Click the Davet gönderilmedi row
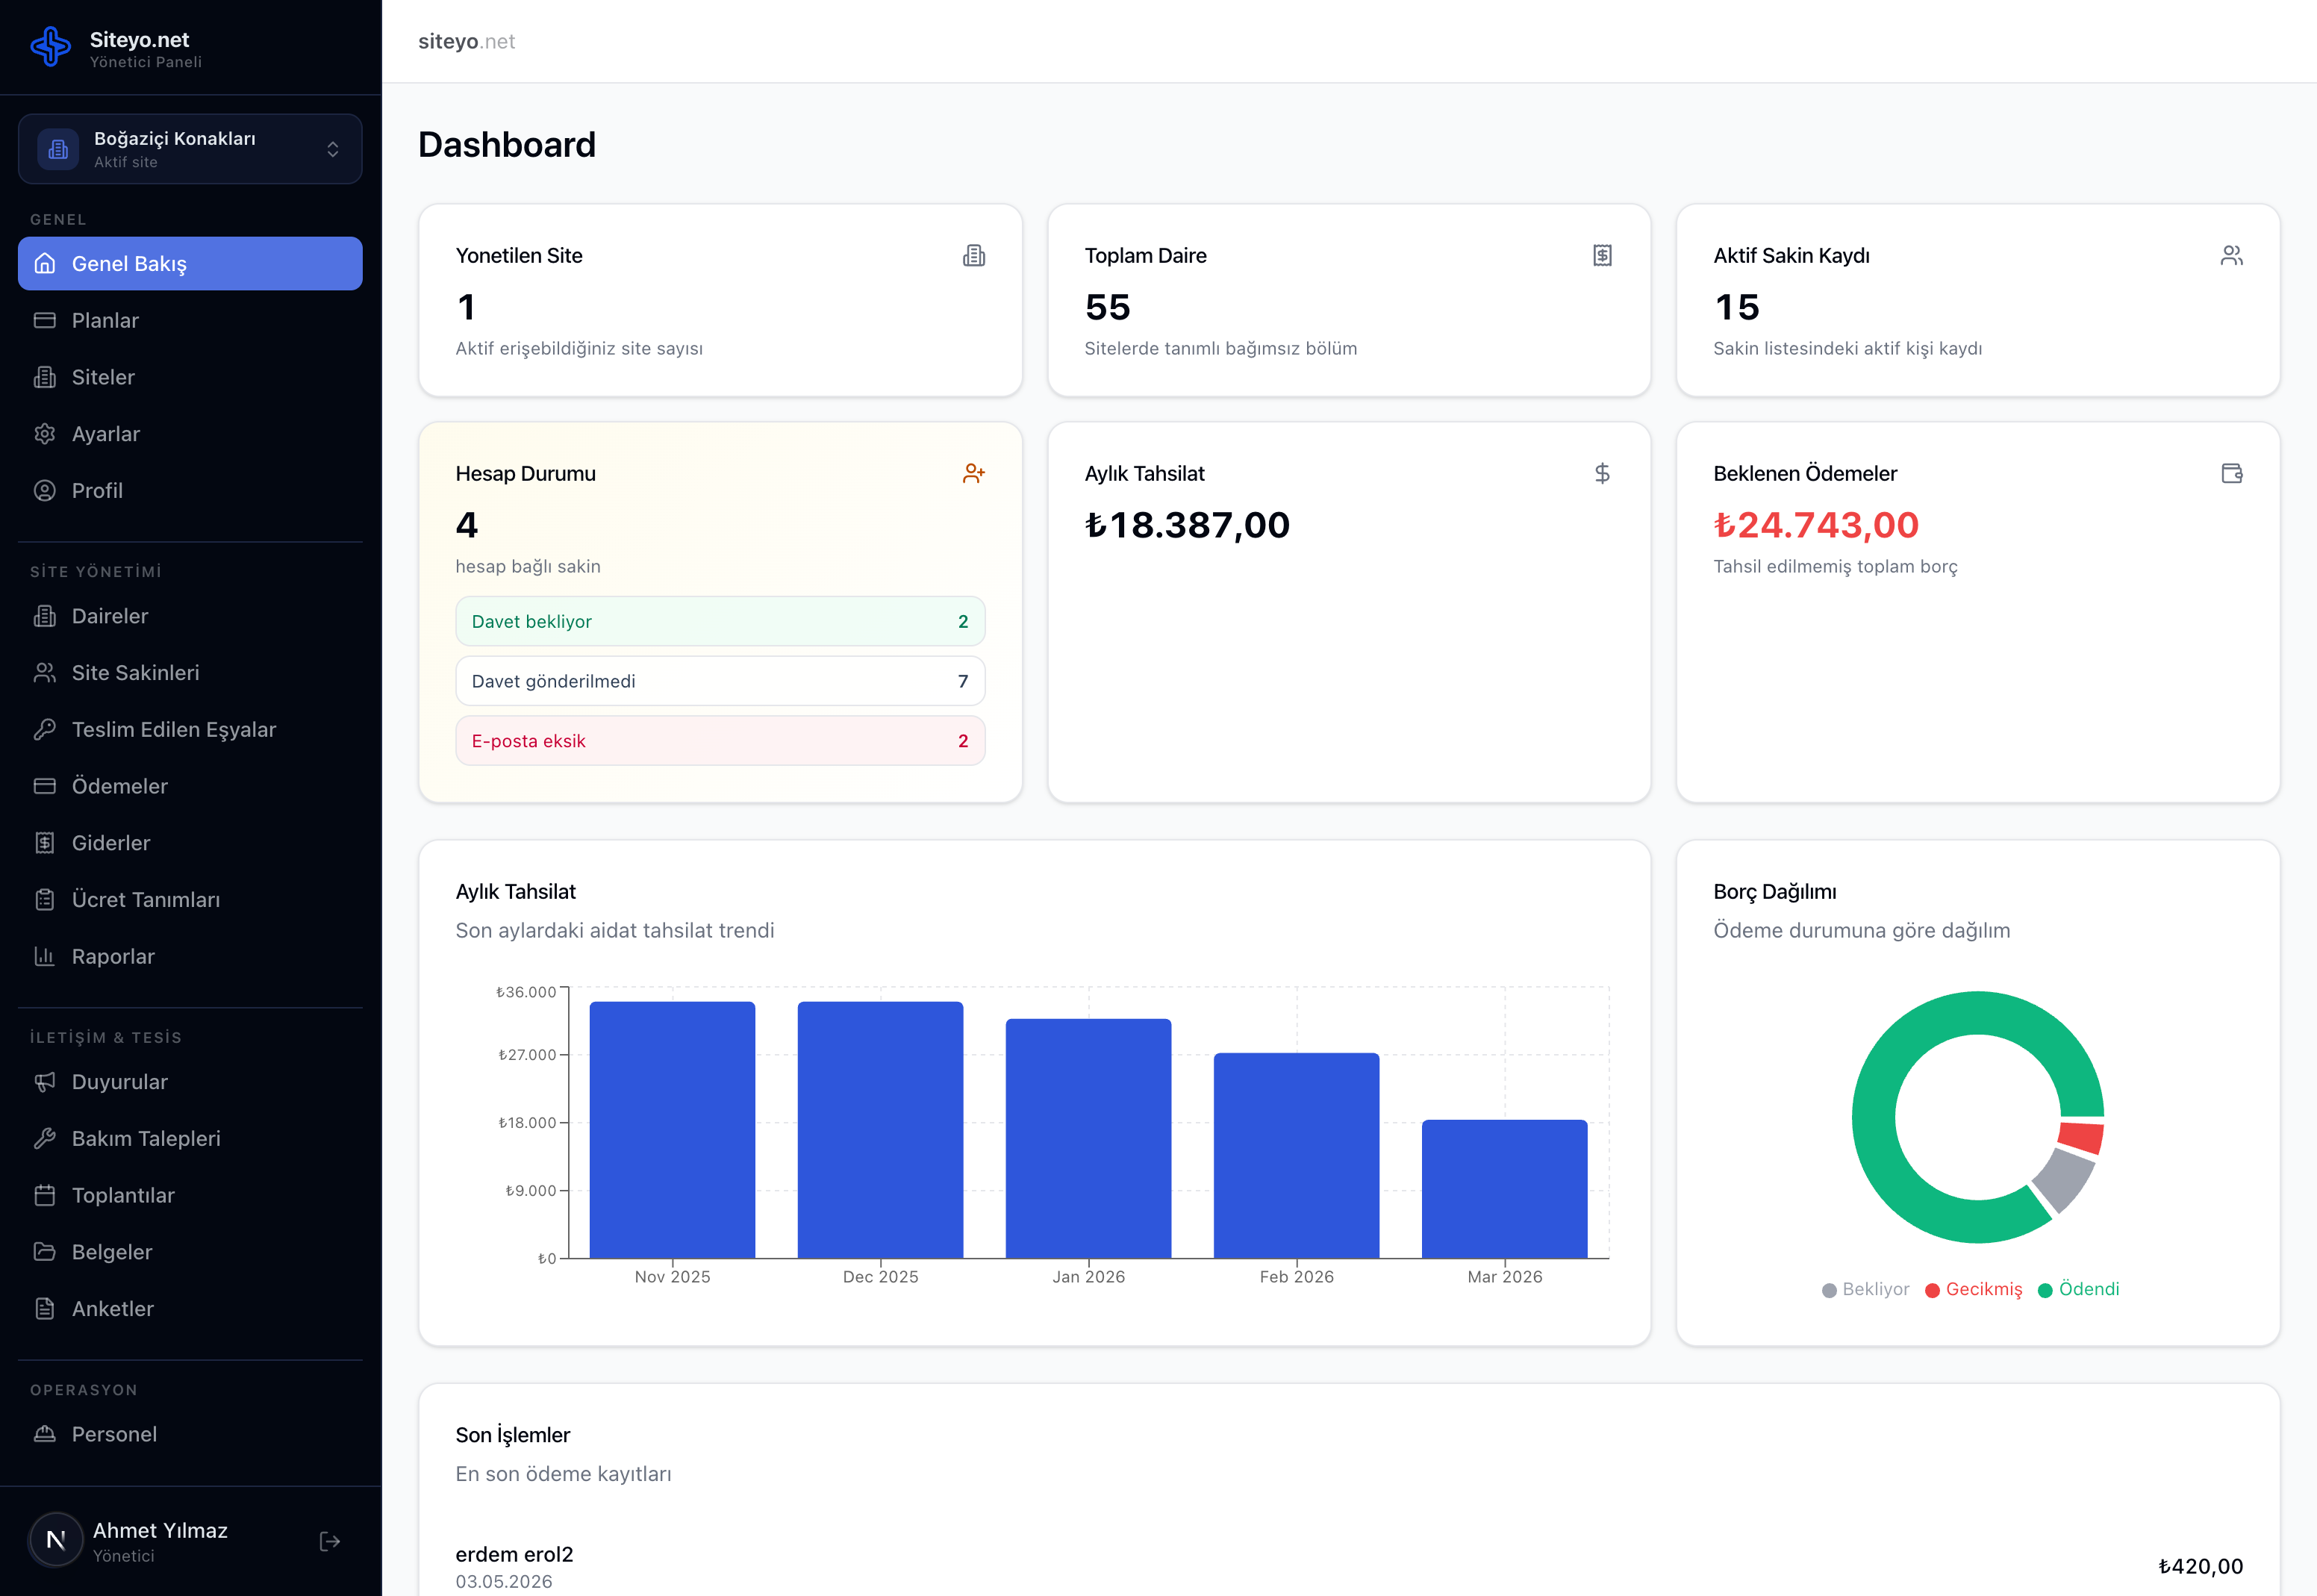This screenshot has width=2317, height=1596. click(720, 681)
